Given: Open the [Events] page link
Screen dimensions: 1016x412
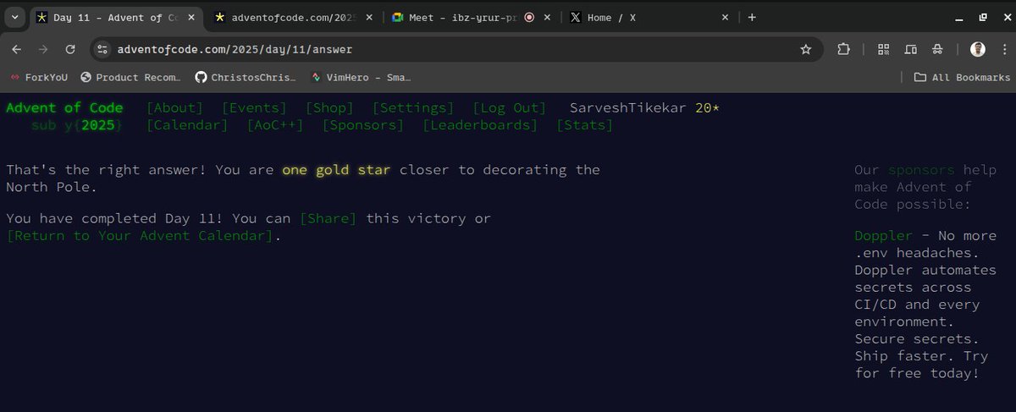Looking at the screenshot, I should (254, 107).
